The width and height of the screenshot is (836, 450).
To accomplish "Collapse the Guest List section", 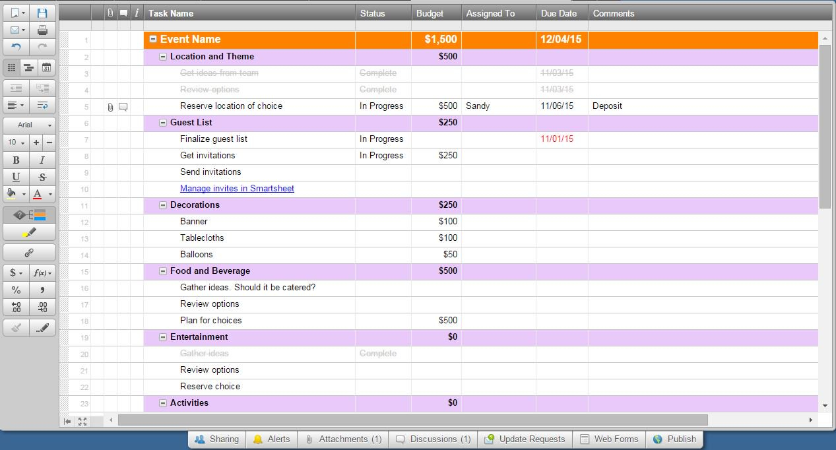I will (163, 123).
